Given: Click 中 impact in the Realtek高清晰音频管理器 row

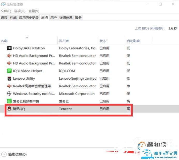Looking at the screenshot, I should tap(128, 86).
